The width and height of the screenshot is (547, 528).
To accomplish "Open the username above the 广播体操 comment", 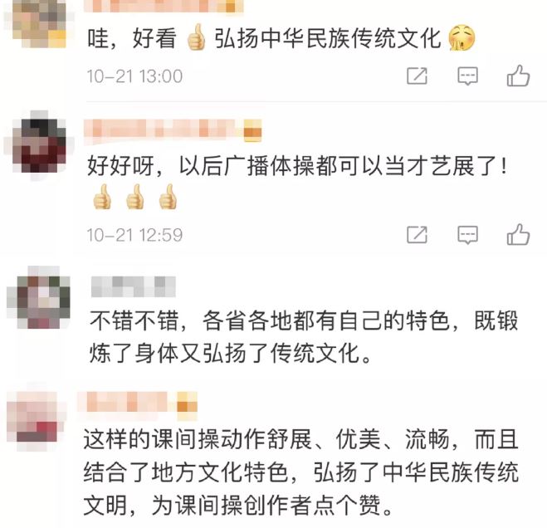I will [164, 130].
